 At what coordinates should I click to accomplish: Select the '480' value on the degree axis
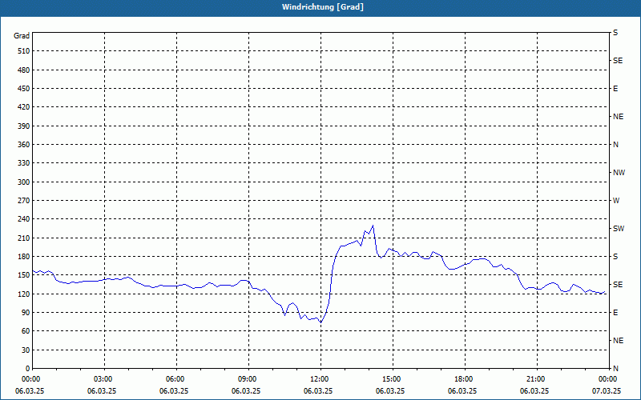pyautogui.click(x=24, y=70)
